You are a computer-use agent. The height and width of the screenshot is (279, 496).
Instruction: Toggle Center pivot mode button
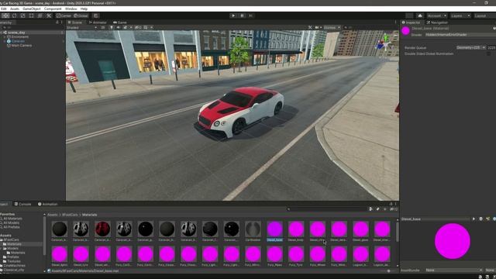[64, 15]
